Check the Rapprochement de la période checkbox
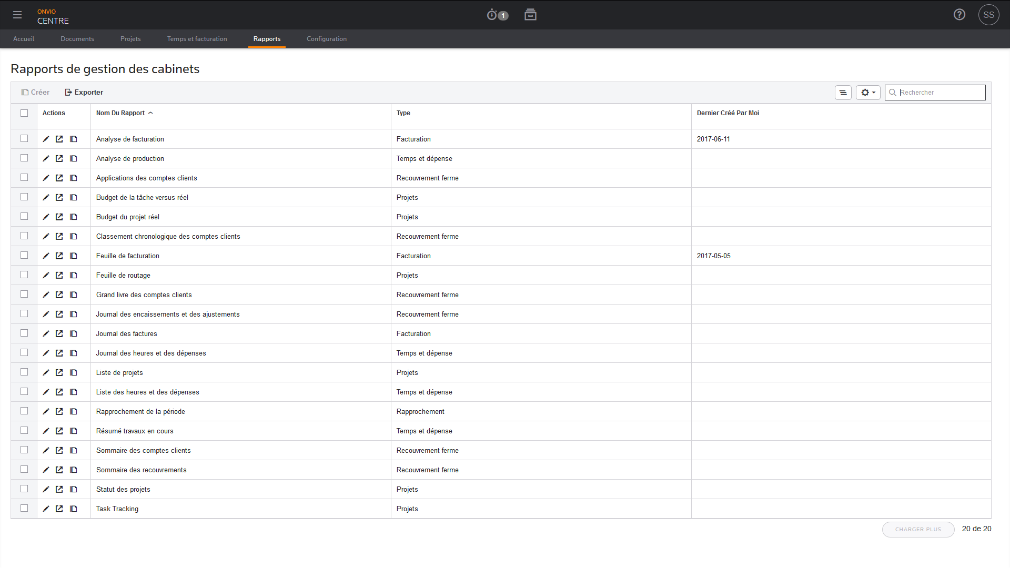The width and height of the screenshot is (1010, 568). [24, 411]
